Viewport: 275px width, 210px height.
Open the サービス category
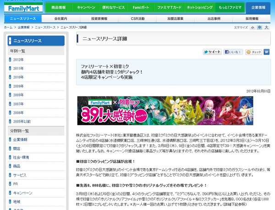tap(20, 175)
